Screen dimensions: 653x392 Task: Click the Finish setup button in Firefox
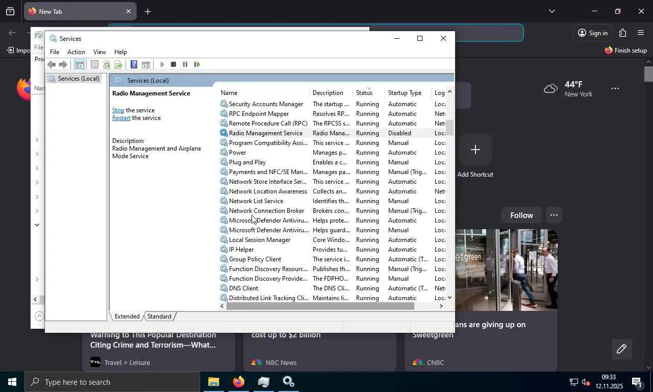click(625, 50)
